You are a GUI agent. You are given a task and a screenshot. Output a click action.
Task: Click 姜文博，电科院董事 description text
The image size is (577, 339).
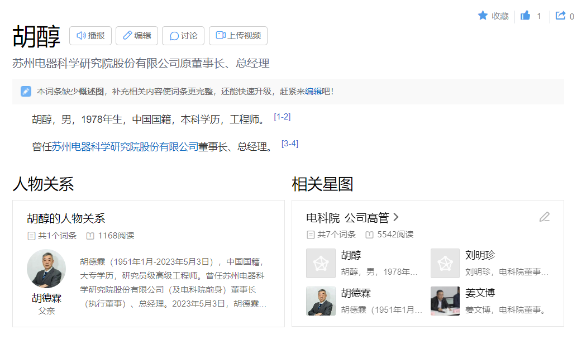pyautogui.click(x=506, y=310)
